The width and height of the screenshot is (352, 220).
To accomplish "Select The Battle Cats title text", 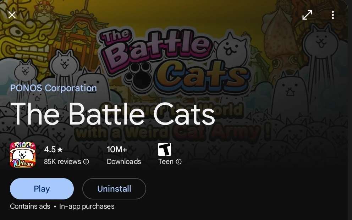I will click(113, 114).
